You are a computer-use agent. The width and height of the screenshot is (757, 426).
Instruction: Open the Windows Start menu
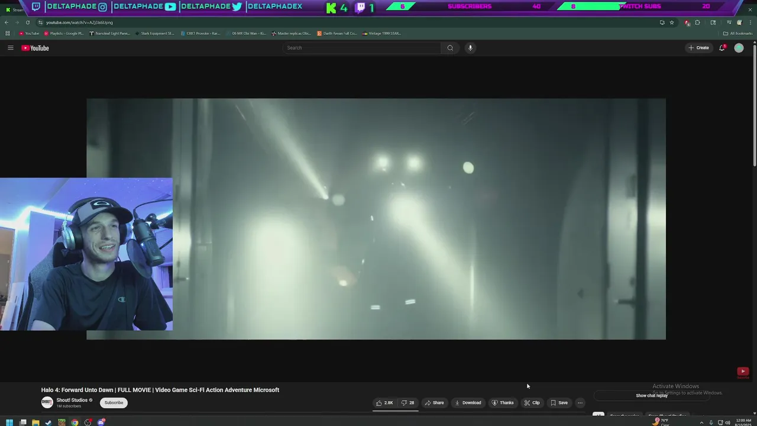click(x=9, y=422)
